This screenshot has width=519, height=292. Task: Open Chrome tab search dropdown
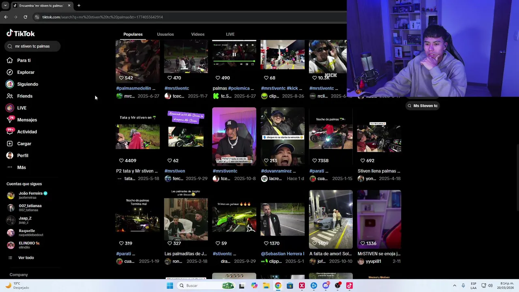[x=5, y=5]
